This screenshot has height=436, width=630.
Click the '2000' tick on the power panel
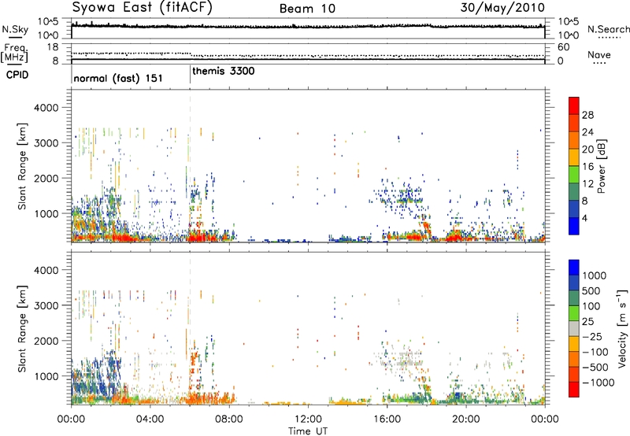(x=46, y=178)
